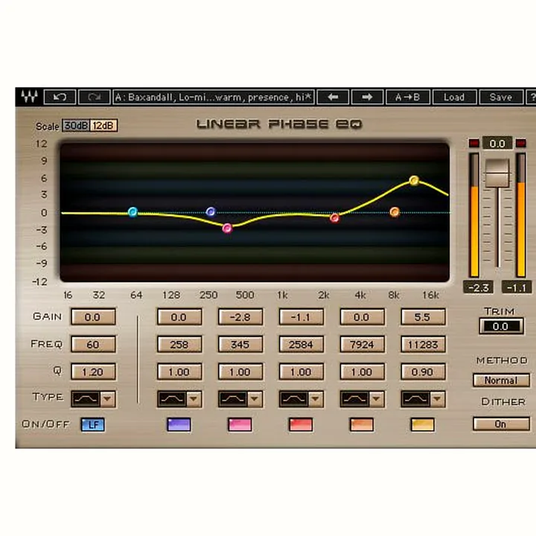Click the frequency field showing 7924
536x536 pixels.
362,344
